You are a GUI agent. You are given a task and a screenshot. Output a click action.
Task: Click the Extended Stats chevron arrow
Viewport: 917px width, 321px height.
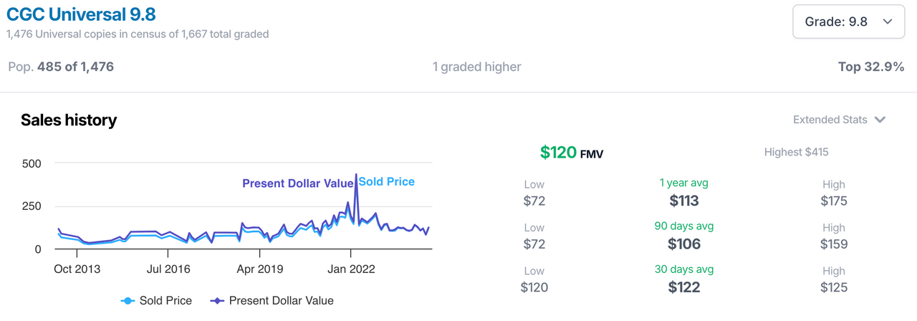[x=880, y=120]
